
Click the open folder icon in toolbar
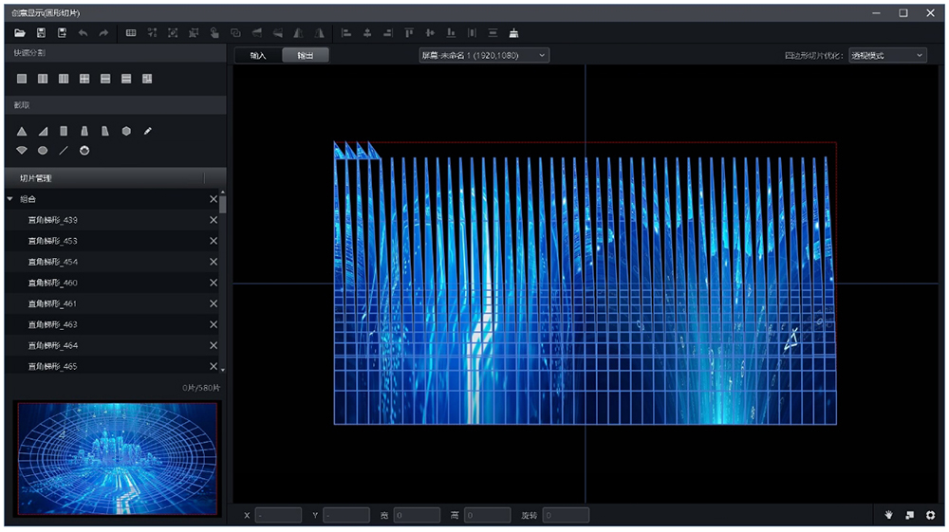[x=19, y=33]
